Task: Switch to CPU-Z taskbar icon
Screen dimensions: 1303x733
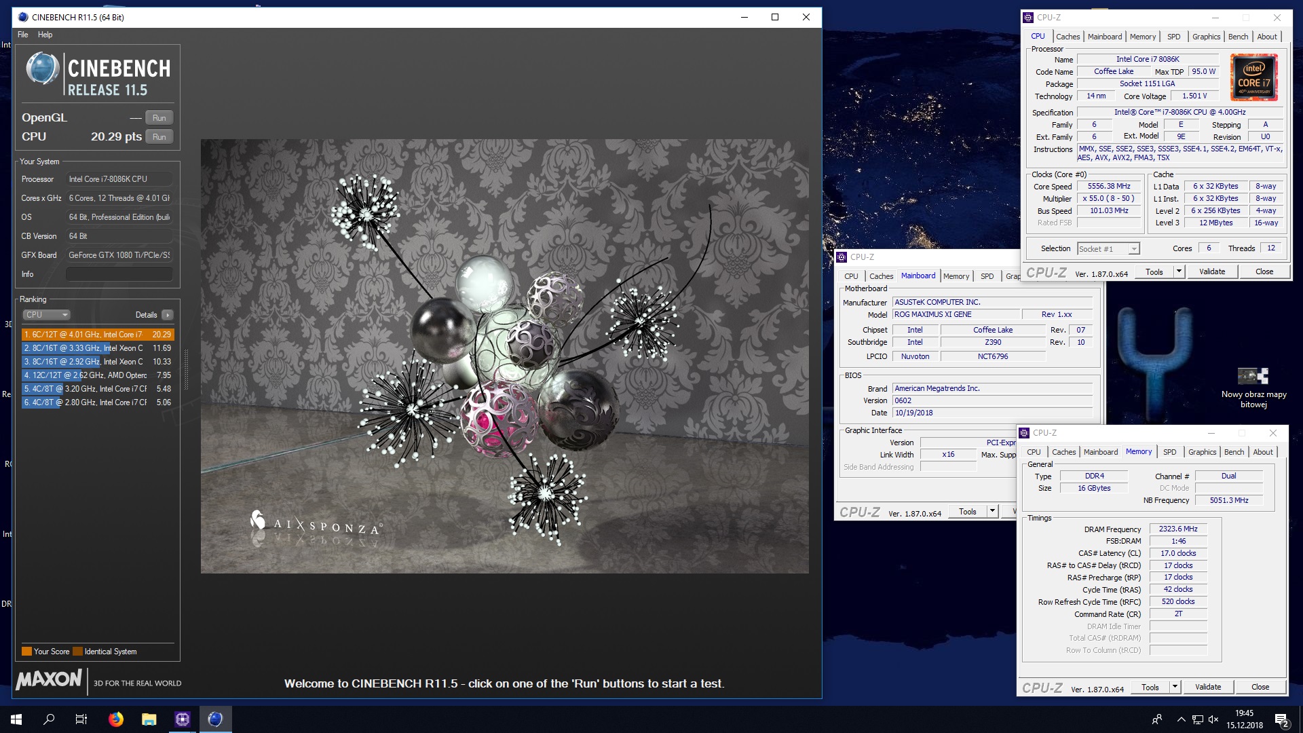Action: tap(183, 719)
